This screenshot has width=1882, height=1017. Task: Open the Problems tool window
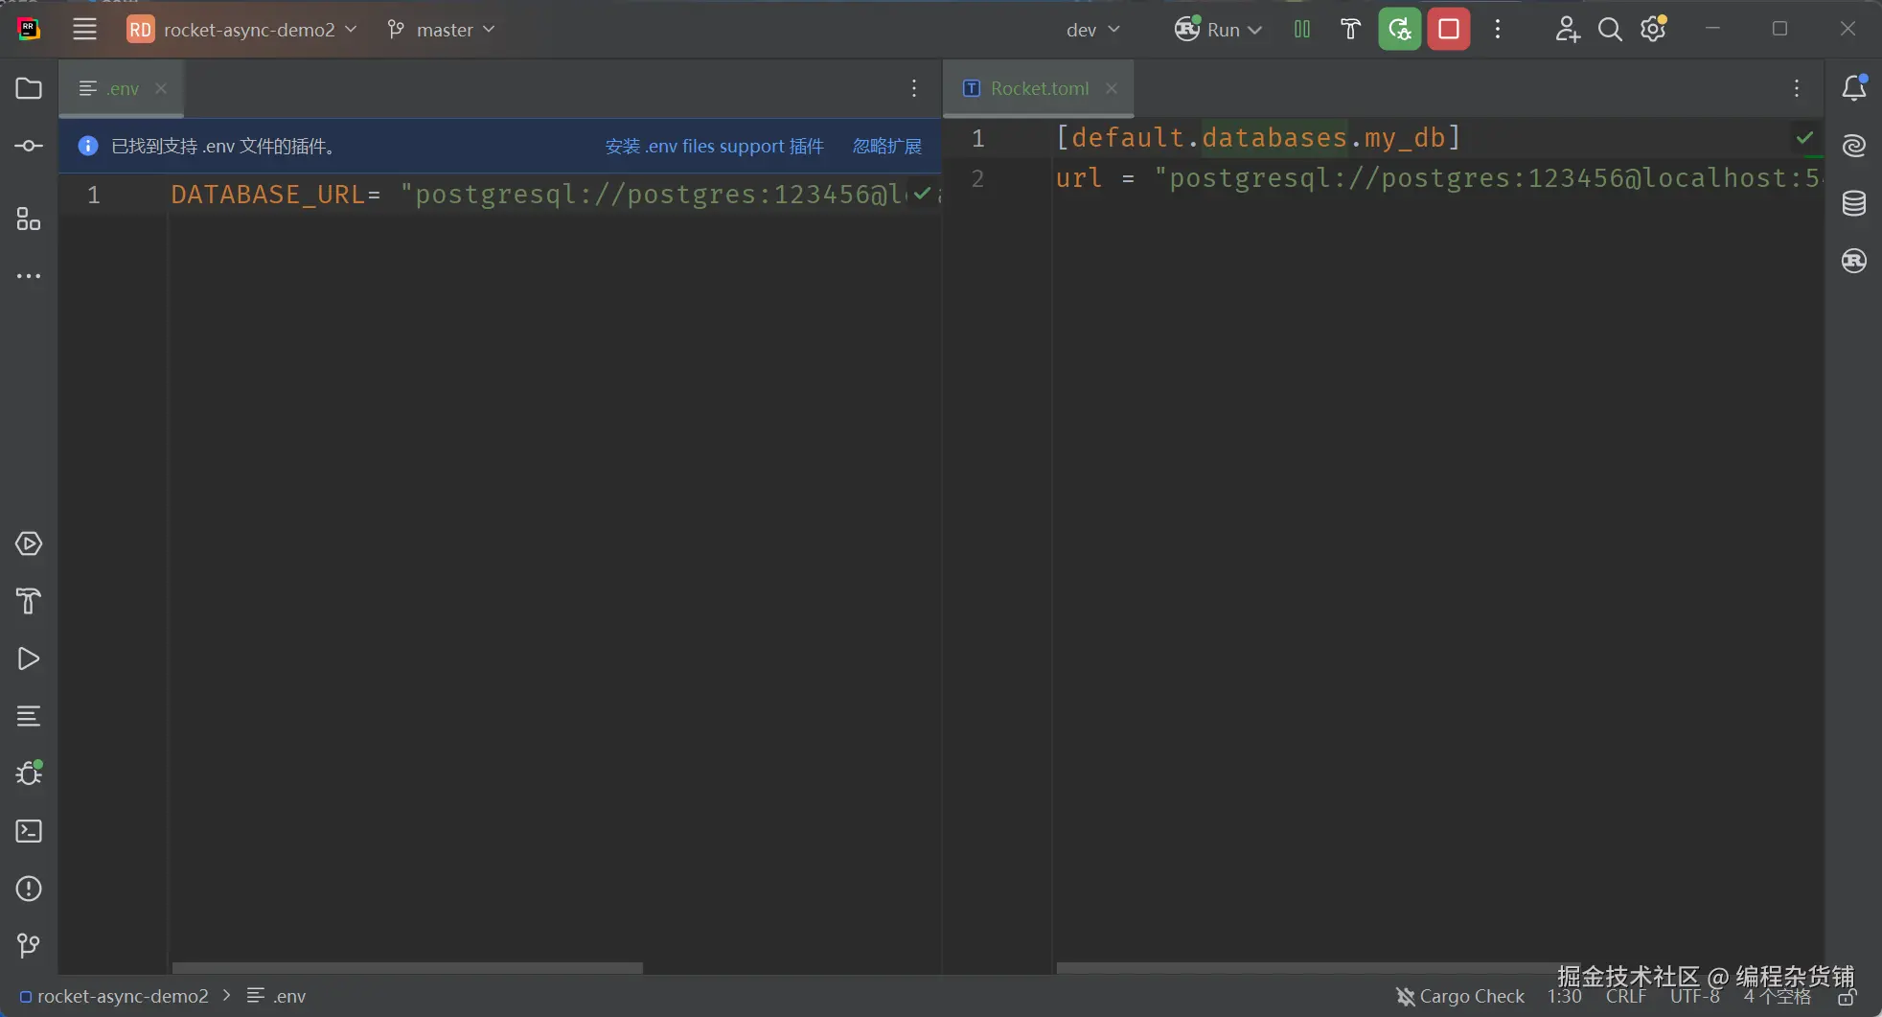coord(29,889)
